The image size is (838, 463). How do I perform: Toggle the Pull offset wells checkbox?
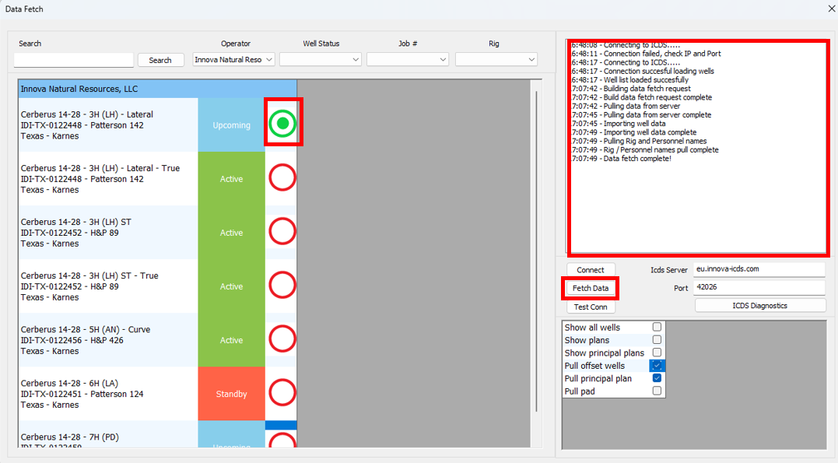click(x=657, y=366)
